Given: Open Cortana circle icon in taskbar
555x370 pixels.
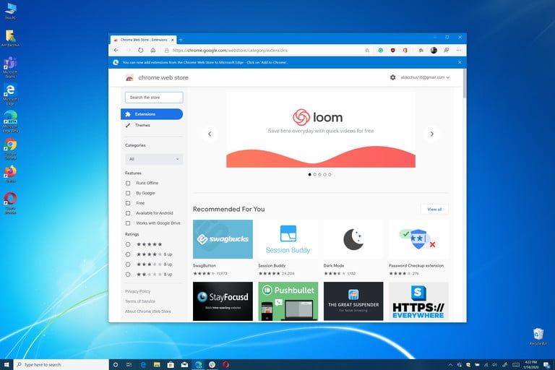Looking at the screenshot, I should [x=116, y=364].
